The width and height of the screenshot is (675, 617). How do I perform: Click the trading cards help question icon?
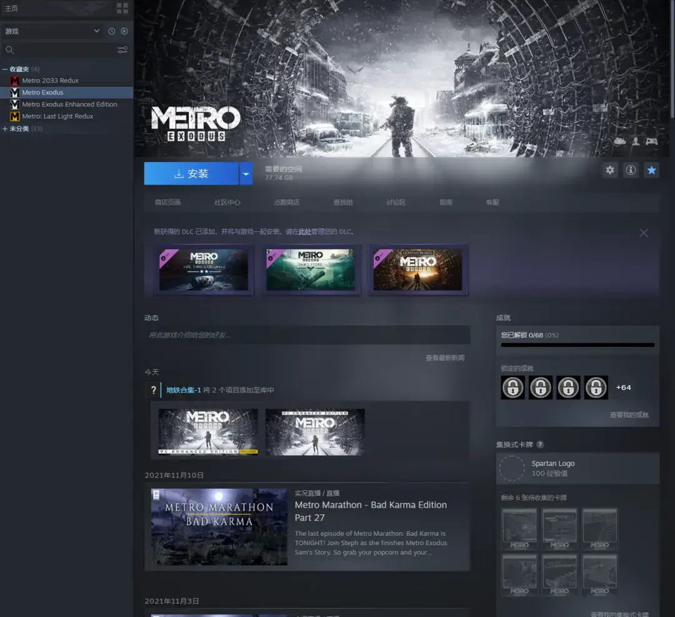tap(540, 444)
